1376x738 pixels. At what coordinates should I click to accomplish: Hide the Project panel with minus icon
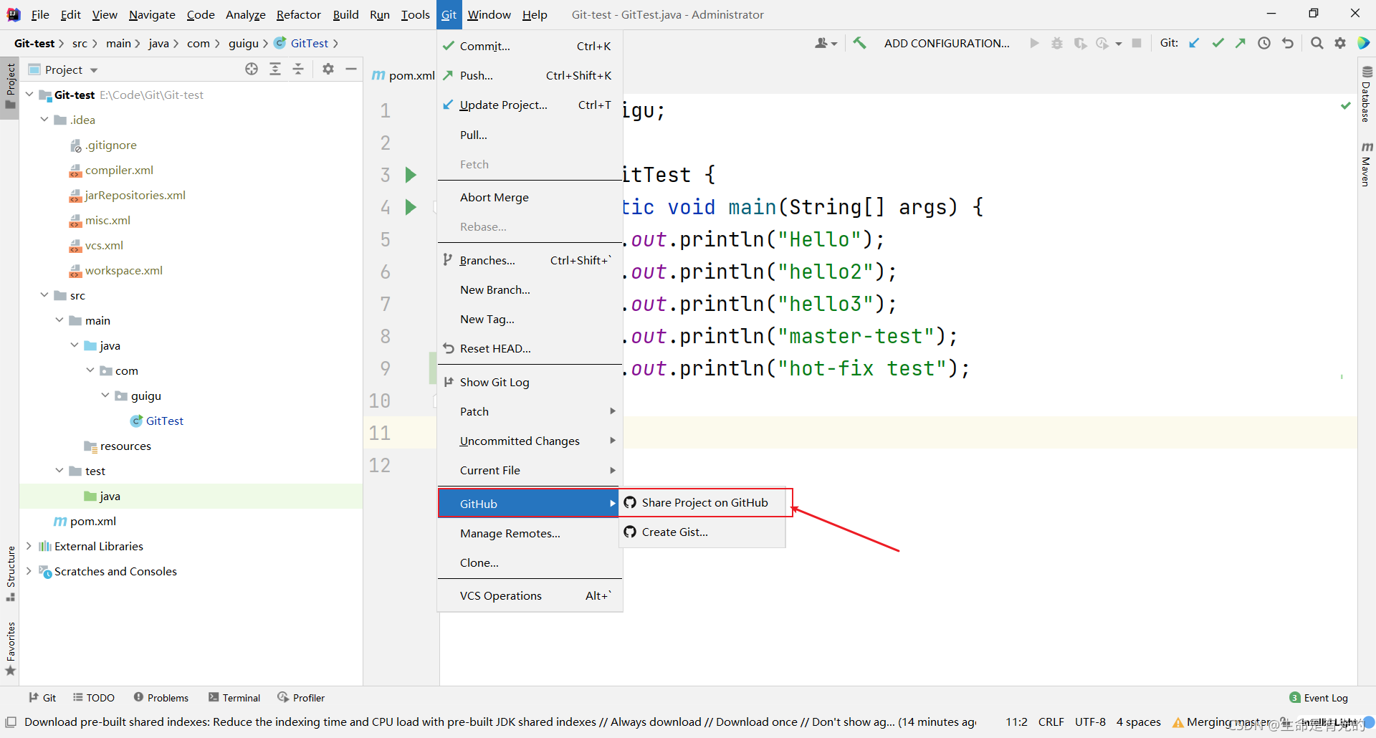click(x=351, y=69)
